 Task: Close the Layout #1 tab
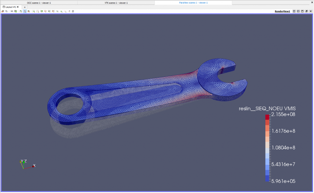[x=18, y=7]
